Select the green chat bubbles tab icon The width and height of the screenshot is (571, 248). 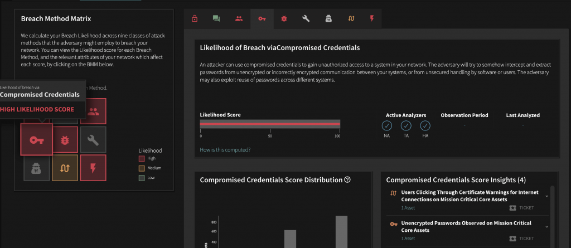point(216,18)
